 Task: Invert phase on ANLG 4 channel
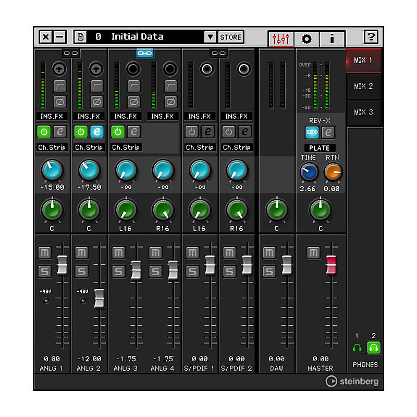coord(170,102)
